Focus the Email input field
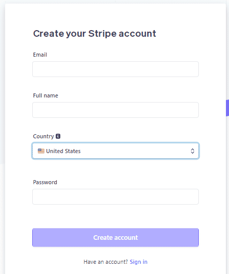The image size is (229, 274). click(116, 69)
